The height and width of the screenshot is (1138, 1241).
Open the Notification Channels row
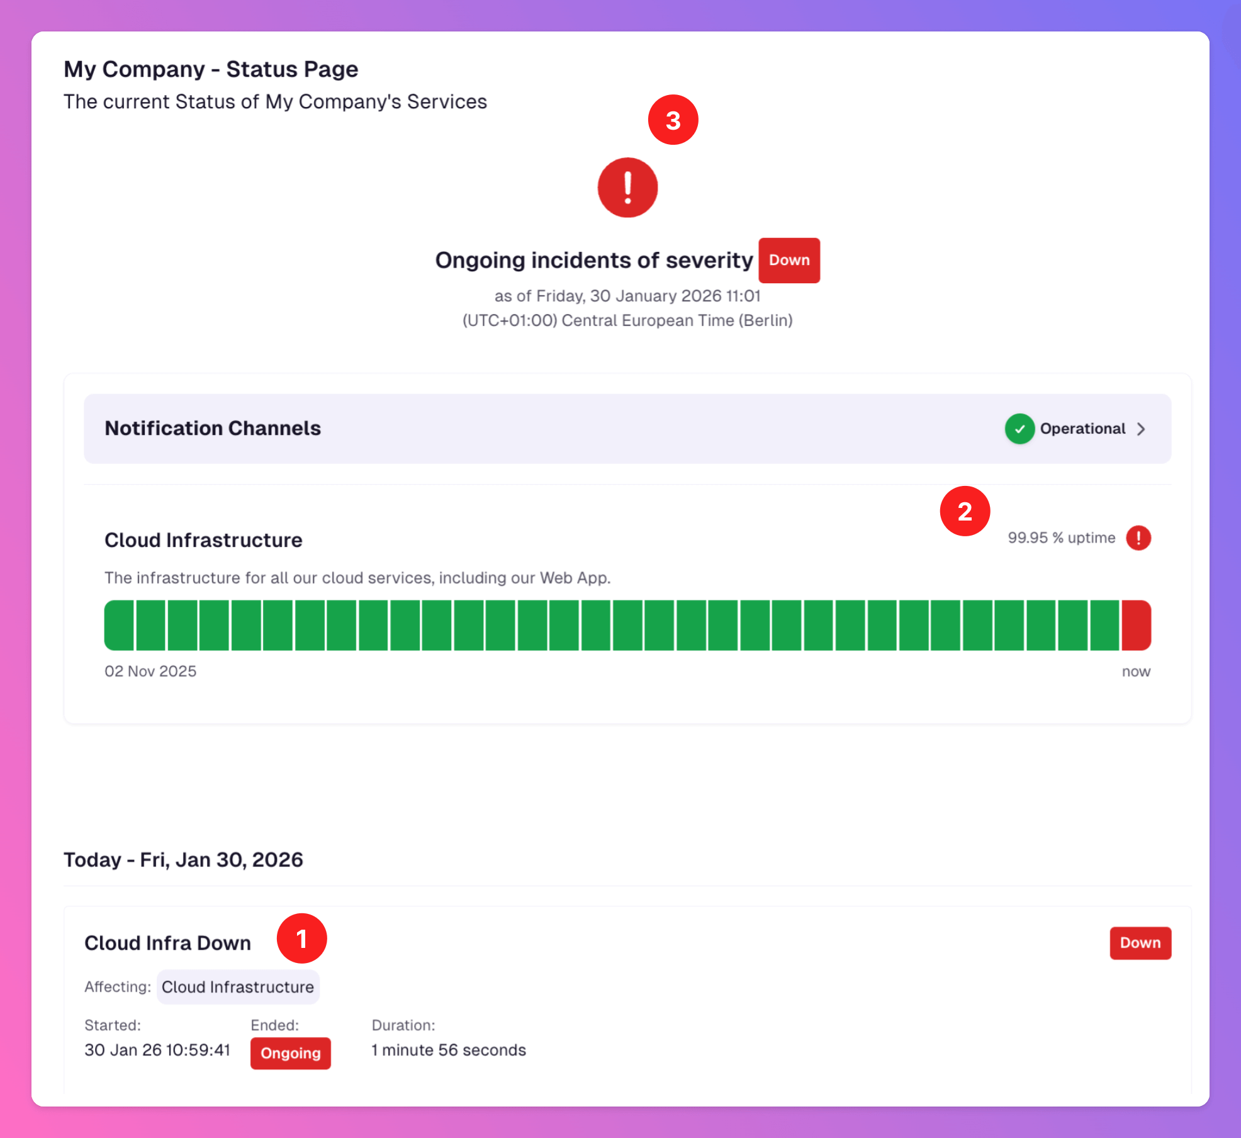click(213, 429)
